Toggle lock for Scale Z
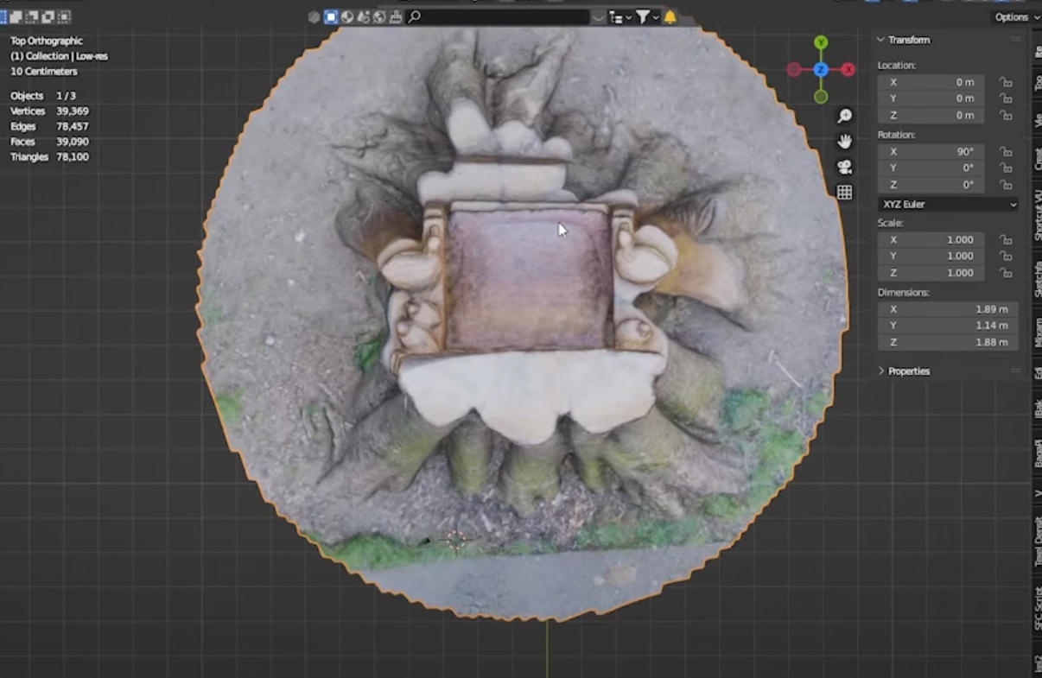Screen dimensions: 1042x678 (1006, 272)
